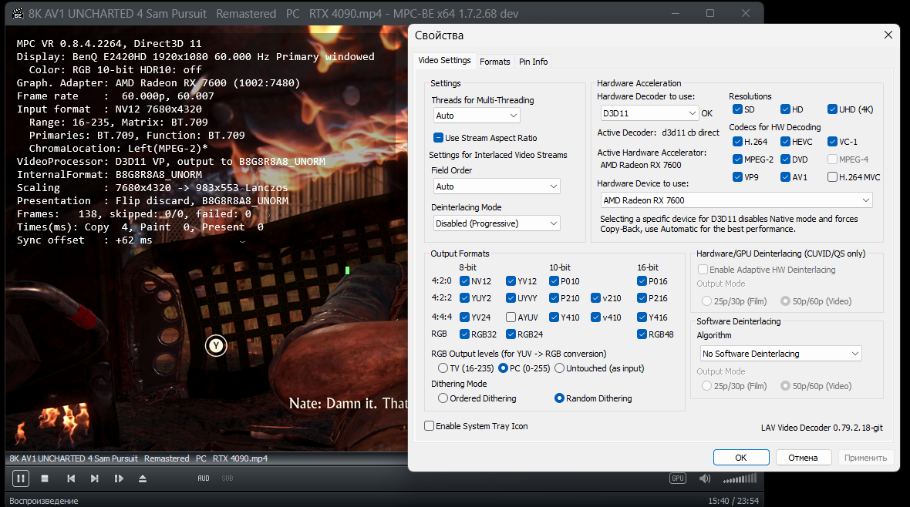This screenshot has width=910, height=507.
Task: Pause the video playback
Action: pos(21,478)
